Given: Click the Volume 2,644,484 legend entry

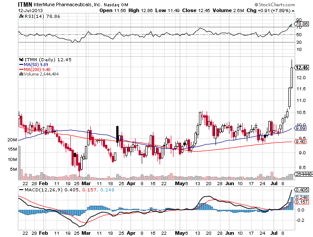Looking at the screenshot, I should [x=41, y=74].
